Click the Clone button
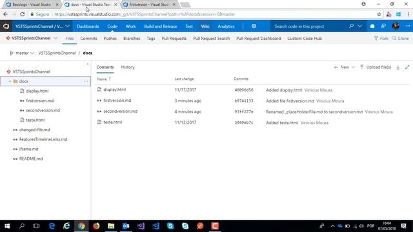 pyautogui.click(x=400, y=39)
